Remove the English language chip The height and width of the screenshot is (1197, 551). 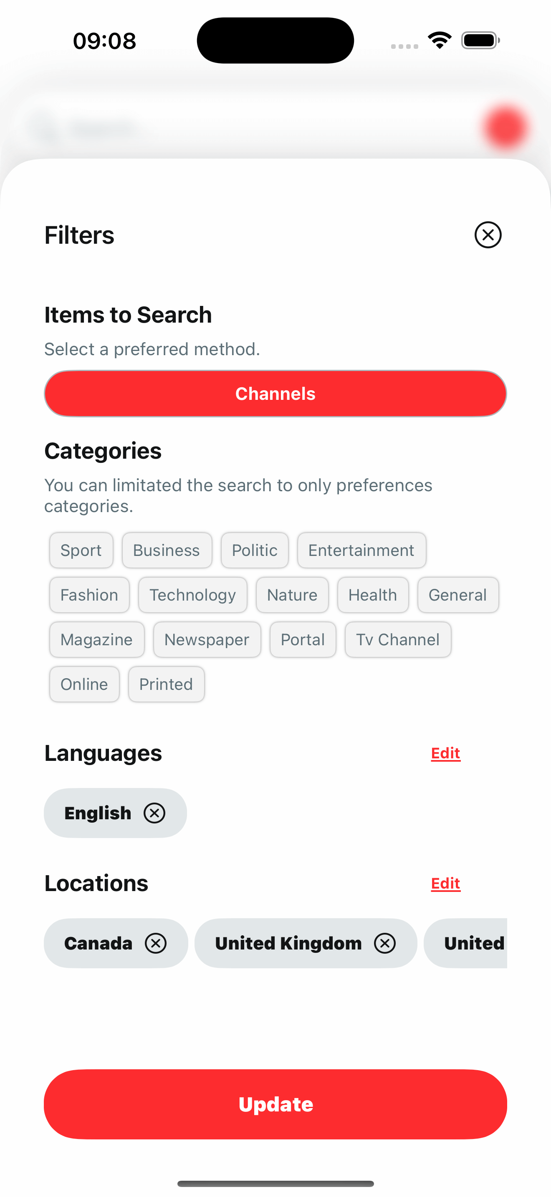[x=154, y=813]
